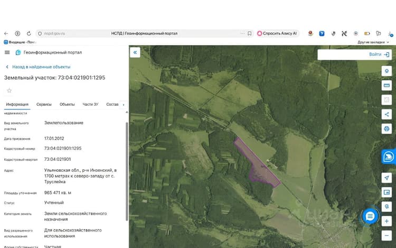Click the red flower extension icon

point(310,33)
